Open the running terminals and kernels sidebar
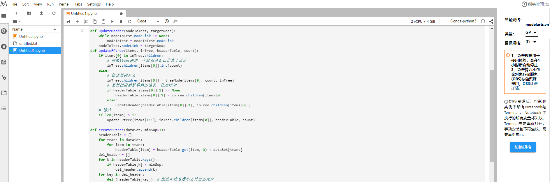Image resolution: width=550 pixels, height=182 pixels. pos(4,47)
